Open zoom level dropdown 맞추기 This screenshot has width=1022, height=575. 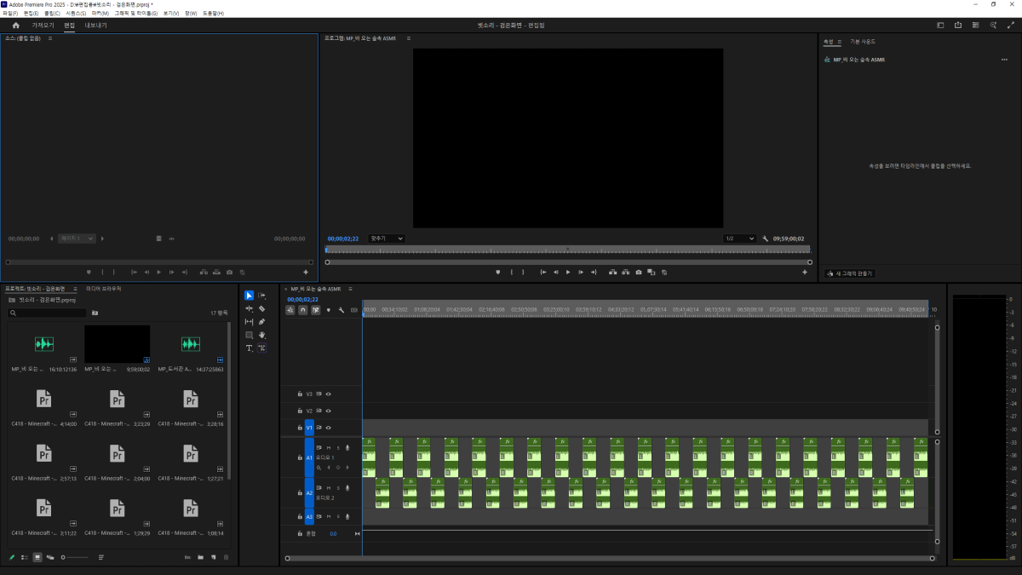point(387,239)
